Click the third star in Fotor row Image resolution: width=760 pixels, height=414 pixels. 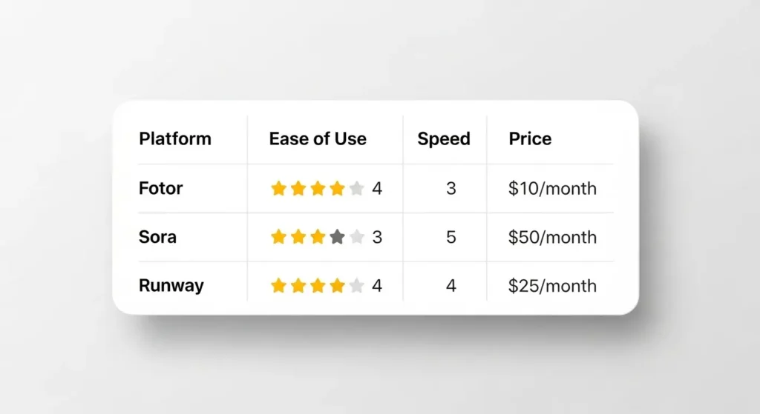[x=318, y=189]
